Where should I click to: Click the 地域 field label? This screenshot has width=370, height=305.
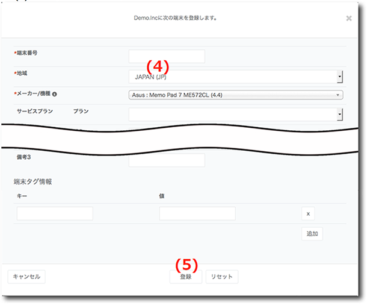coord(23,73)
